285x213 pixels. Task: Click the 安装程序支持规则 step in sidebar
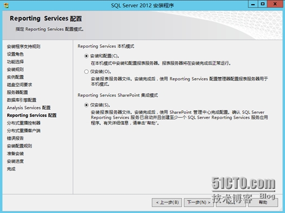point(24,47)
